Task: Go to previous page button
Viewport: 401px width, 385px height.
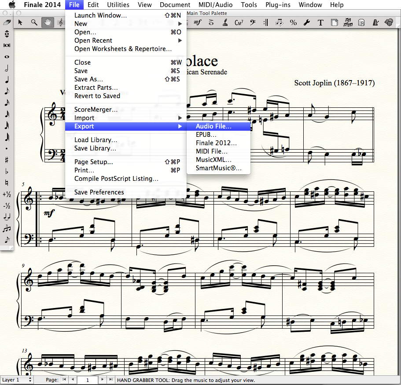Action: point(73,380)
